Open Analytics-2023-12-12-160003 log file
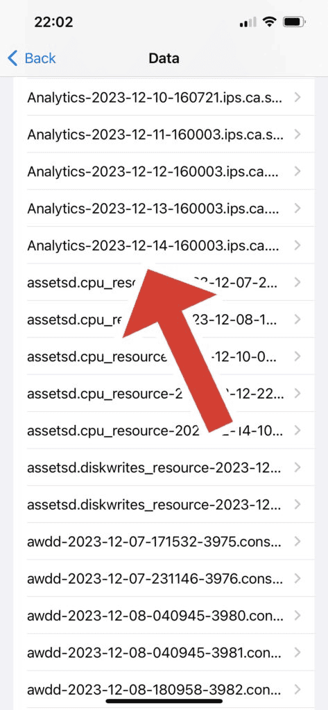This screenshot has height=710, width=328. click(164, 171)
